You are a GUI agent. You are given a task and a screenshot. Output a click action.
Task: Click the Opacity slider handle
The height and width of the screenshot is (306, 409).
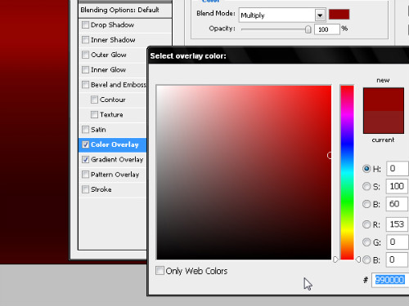coord(308,29)
